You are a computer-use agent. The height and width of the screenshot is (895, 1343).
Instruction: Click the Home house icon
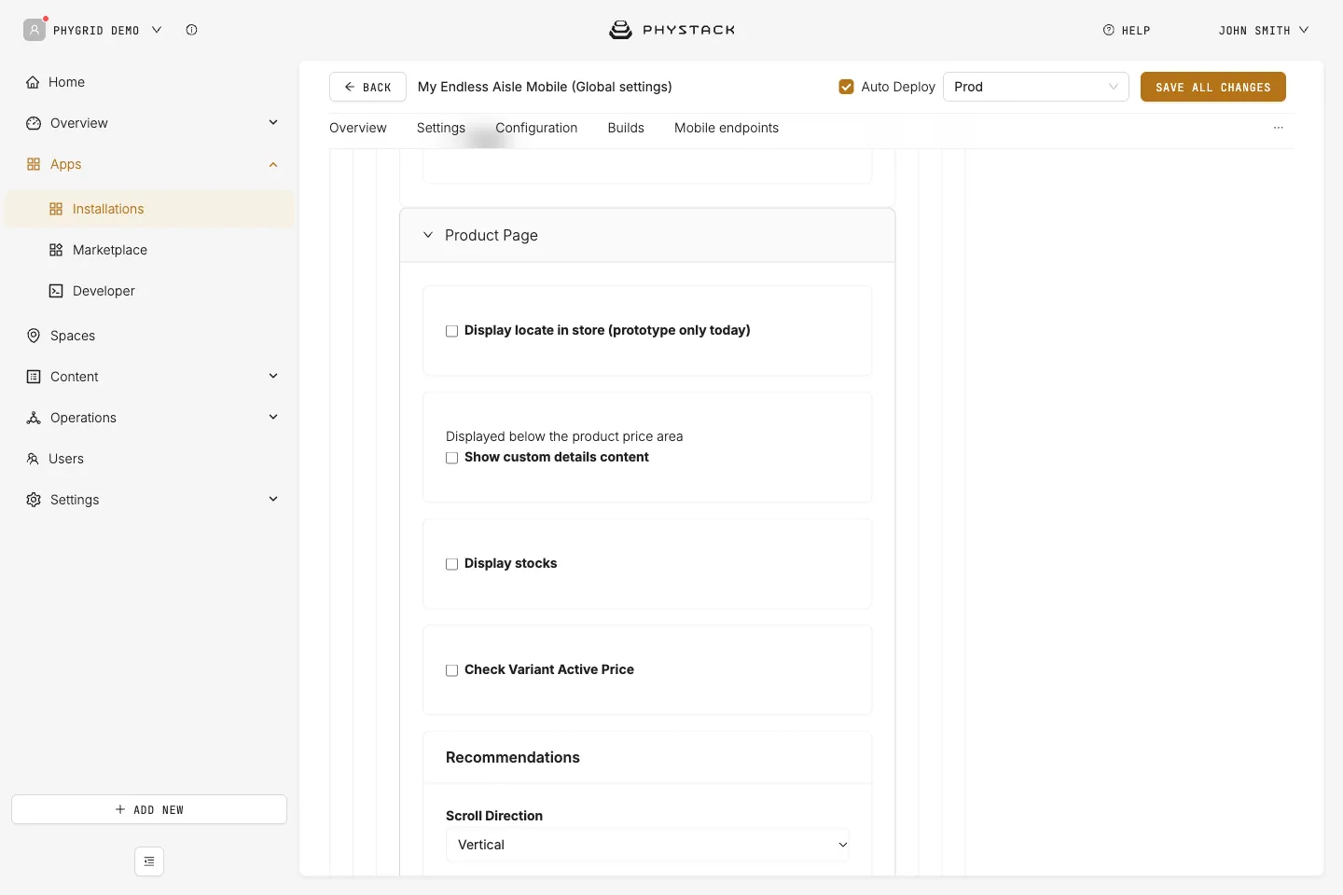point(33,82)
